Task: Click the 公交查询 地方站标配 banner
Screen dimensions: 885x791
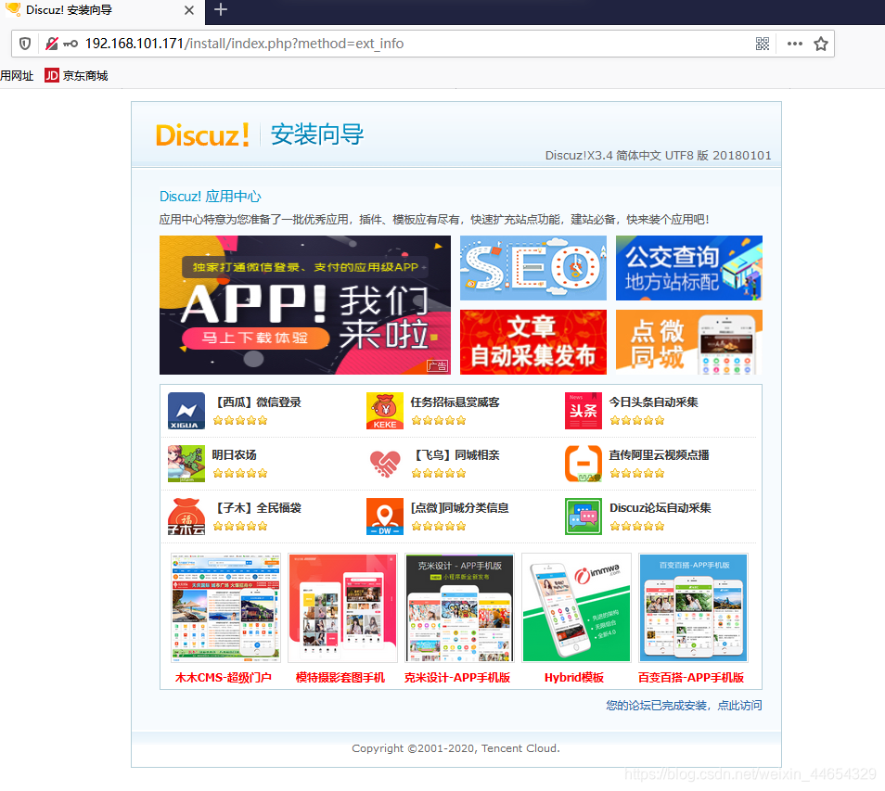Action: [689, 268]
